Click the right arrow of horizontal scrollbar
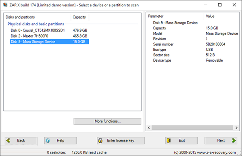Screen dimensions: 242x156 tap(236, 128)
